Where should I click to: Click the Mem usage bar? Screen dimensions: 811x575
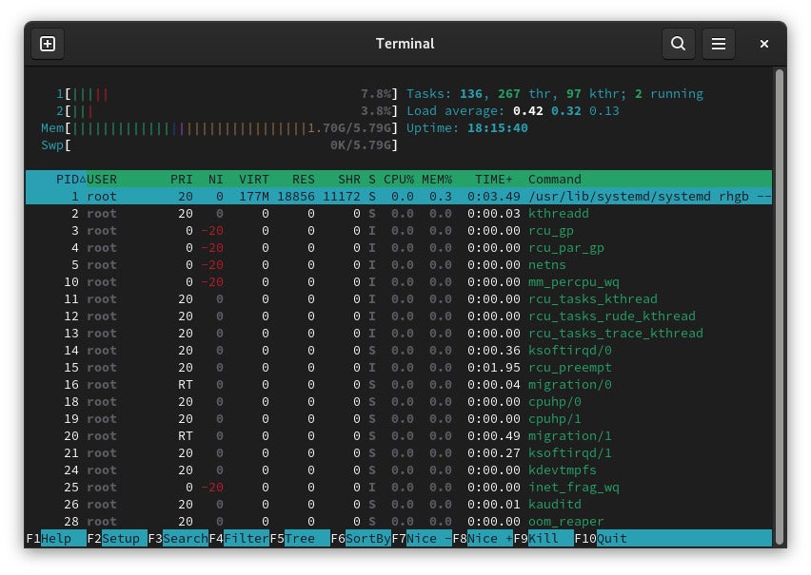click(219, 128)
